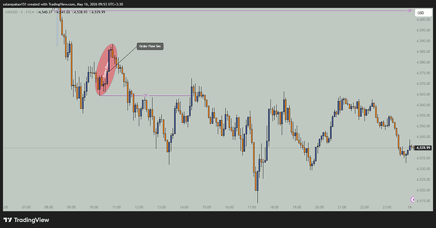This screenshot has width=436, height=228.
Task: Click the 4,520.00 price axis label
Action: 423,190
